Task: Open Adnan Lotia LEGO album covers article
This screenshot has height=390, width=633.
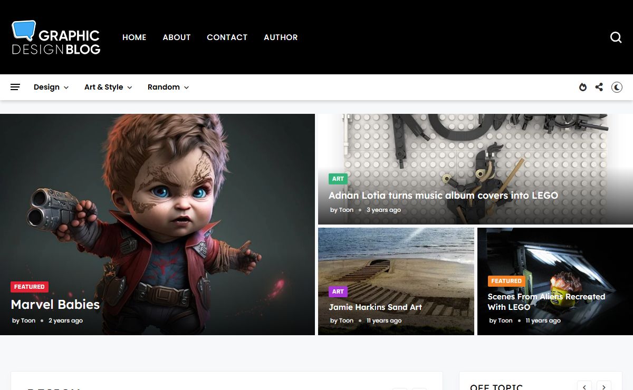Action: coord(443,196)
